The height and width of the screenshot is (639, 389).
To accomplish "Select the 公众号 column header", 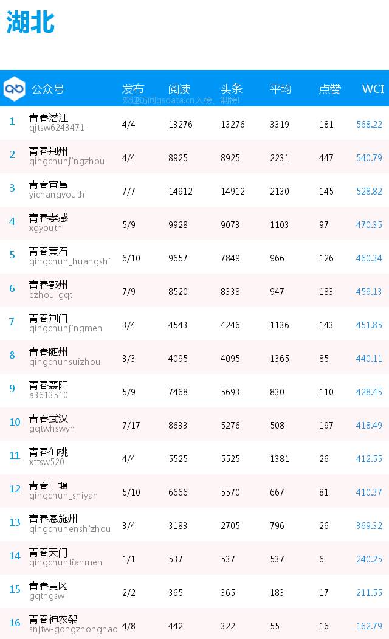I will [x=48, y=89].
